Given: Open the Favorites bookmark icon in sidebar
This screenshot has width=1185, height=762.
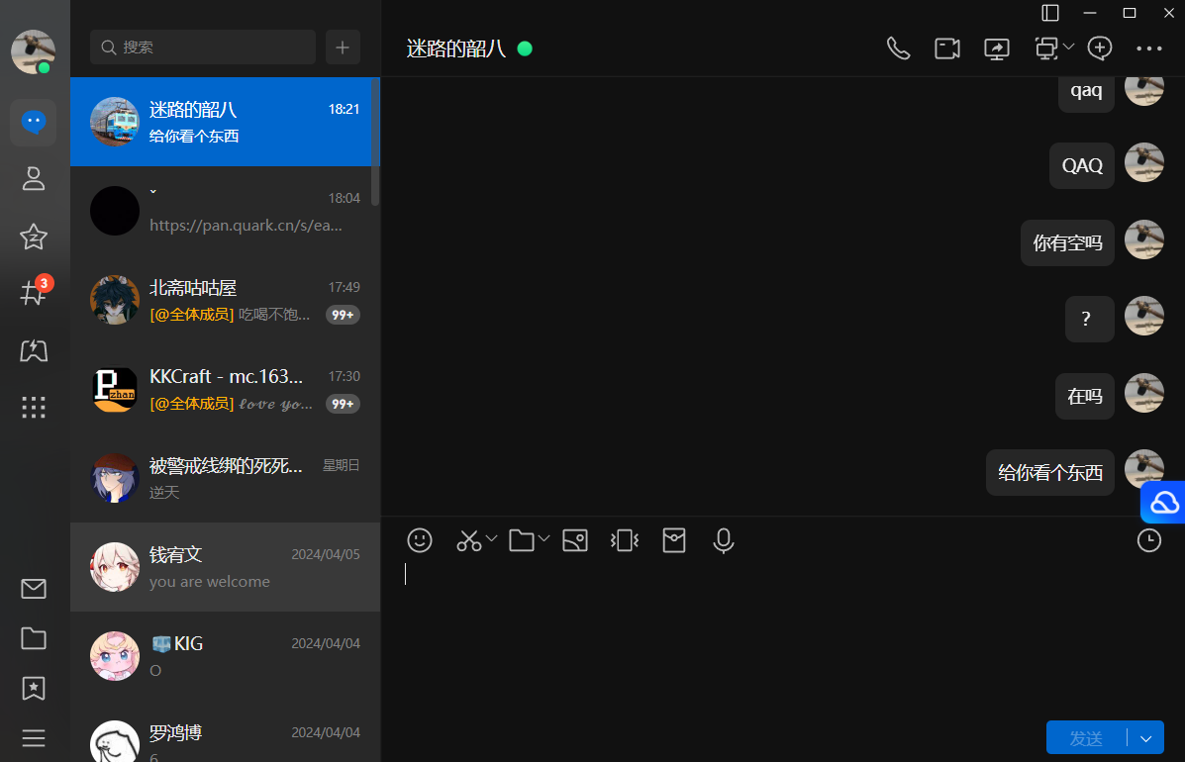Looking at the screenshot, I should point(34,688).
